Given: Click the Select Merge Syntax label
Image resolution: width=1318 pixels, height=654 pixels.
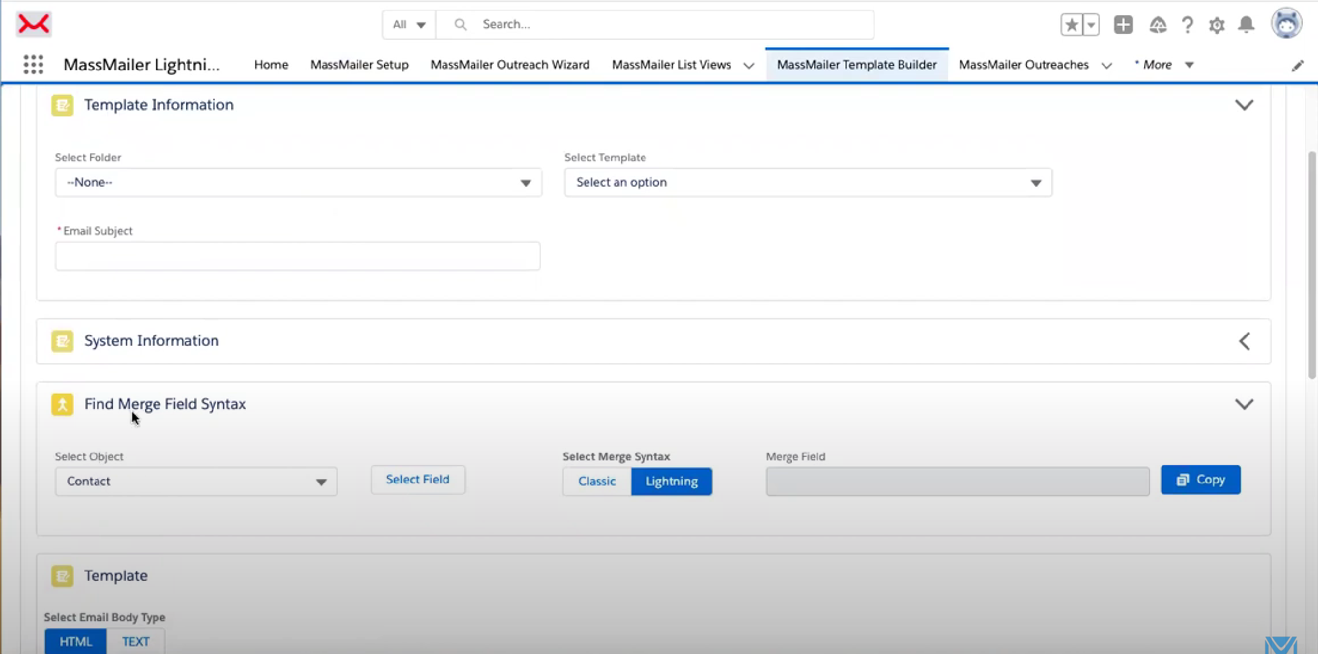Looking at the screenshot, I should [x=616, y=456].
